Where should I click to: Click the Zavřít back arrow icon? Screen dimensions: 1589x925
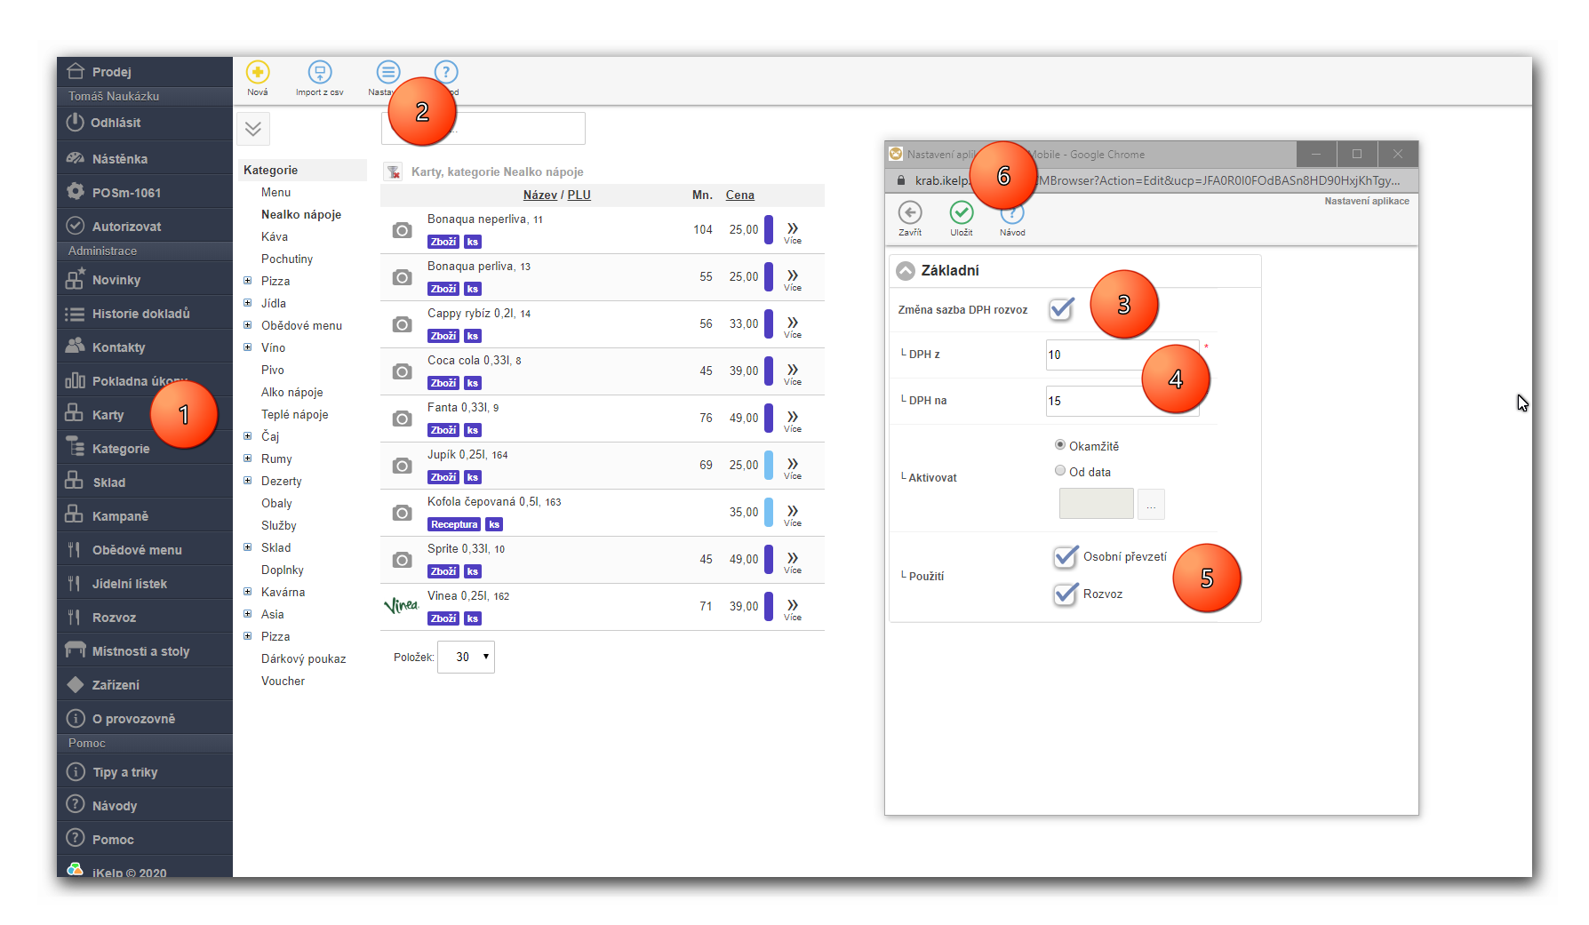(909, 213)
